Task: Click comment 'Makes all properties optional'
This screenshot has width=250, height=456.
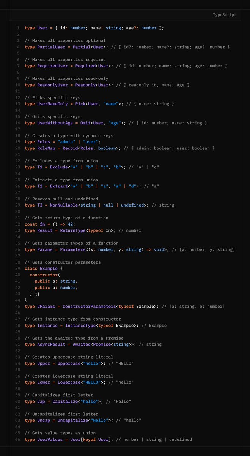Action: coord(65,41)
